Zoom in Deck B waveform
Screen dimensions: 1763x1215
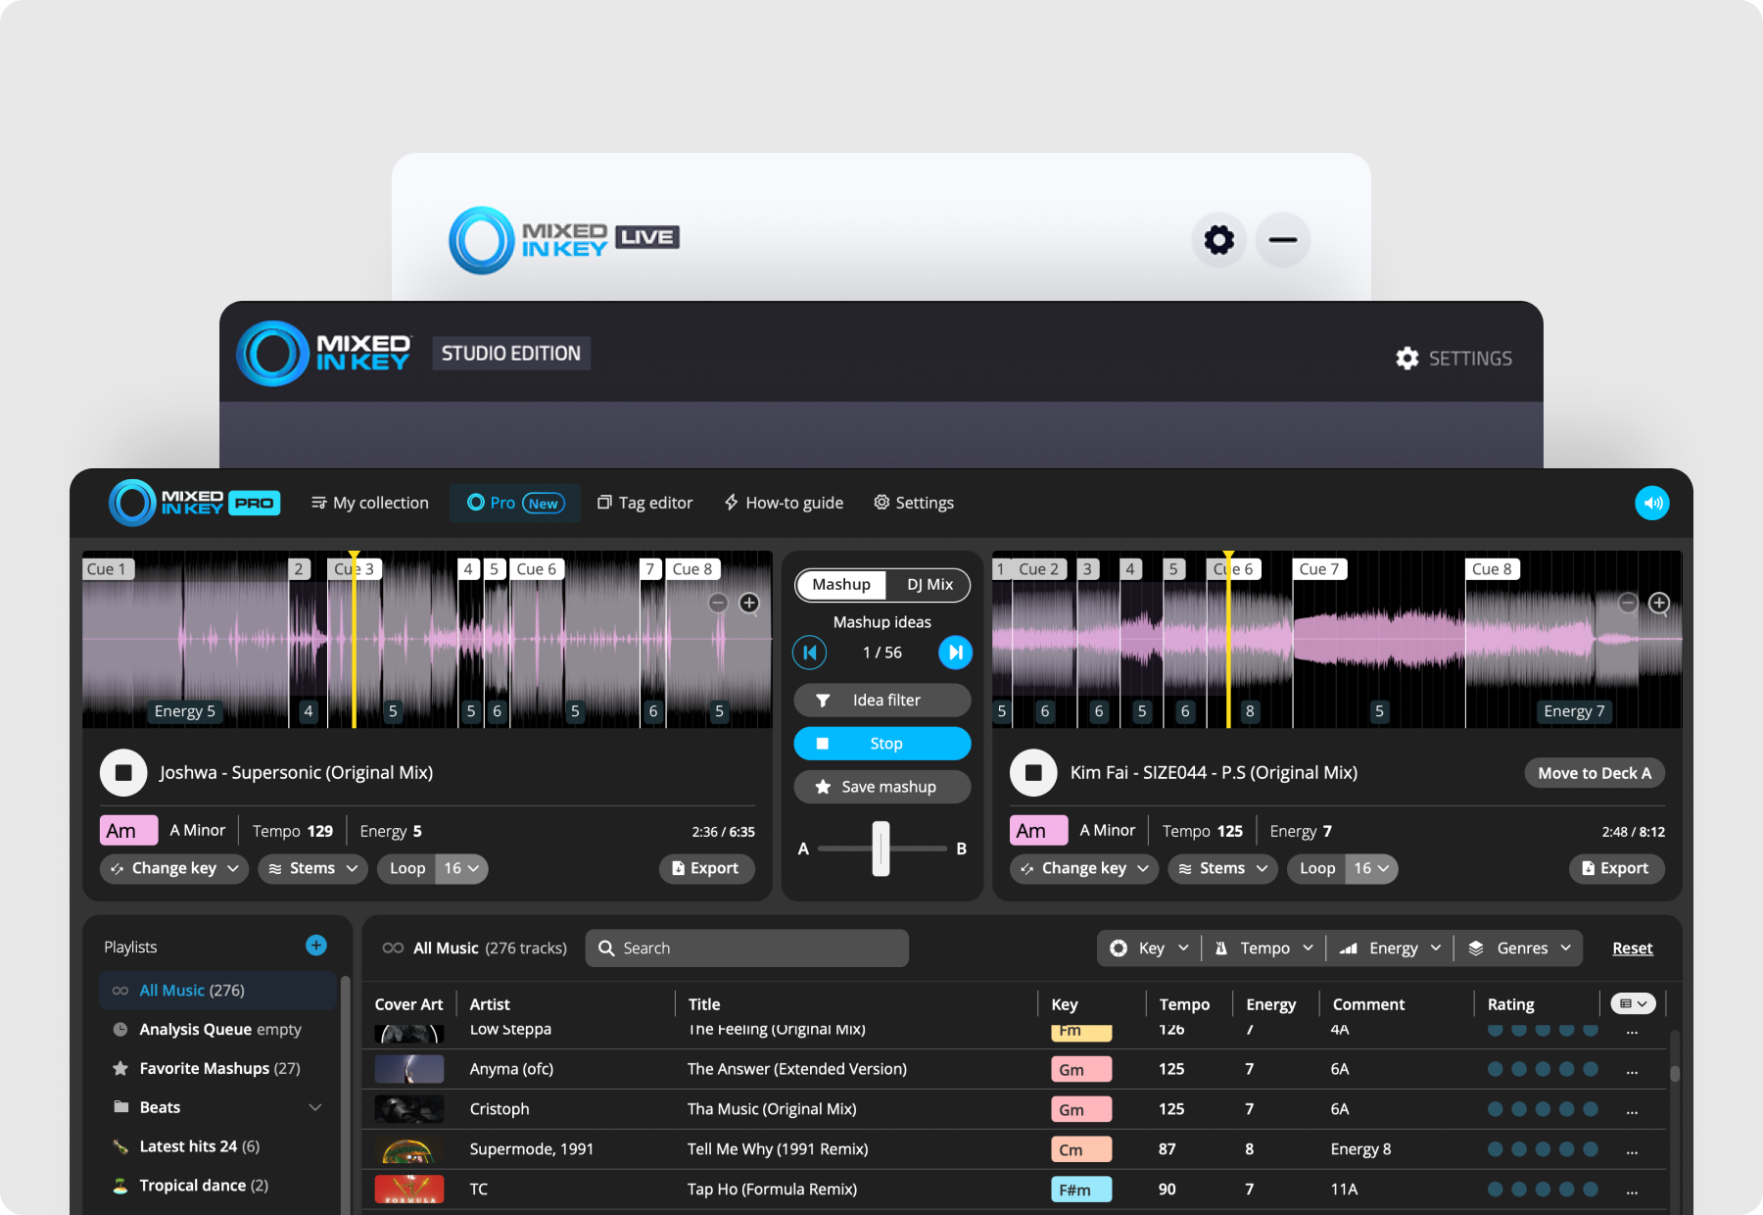pyautogui.click(x=1659, y=604)
